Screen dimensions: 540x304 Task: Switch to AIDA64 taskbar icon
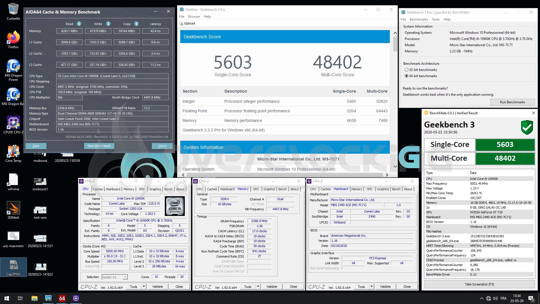pyautogui.click(x=62, y=298)
